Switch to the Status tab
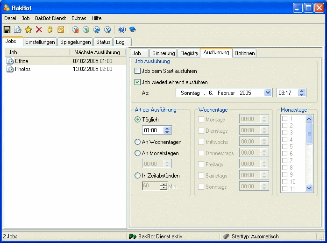The width and height of the screenshot is (327, 243). 103,42
